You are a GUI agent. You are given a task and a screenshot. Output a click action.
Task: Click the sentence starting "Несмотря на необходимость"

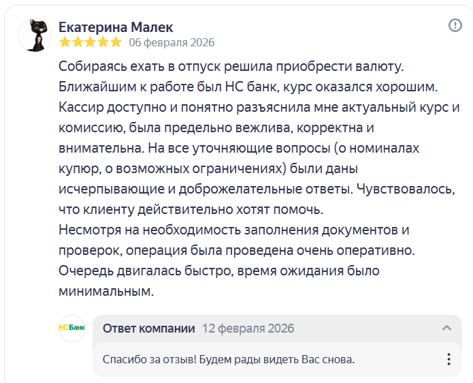233,230
